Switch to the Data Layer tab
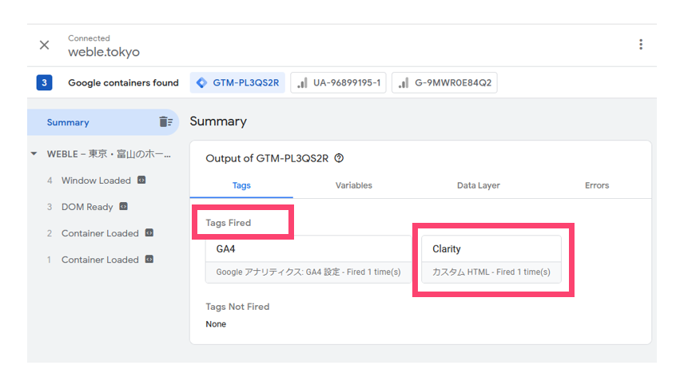The width and height of the screenshot is (684, 377). coord(479,185)
